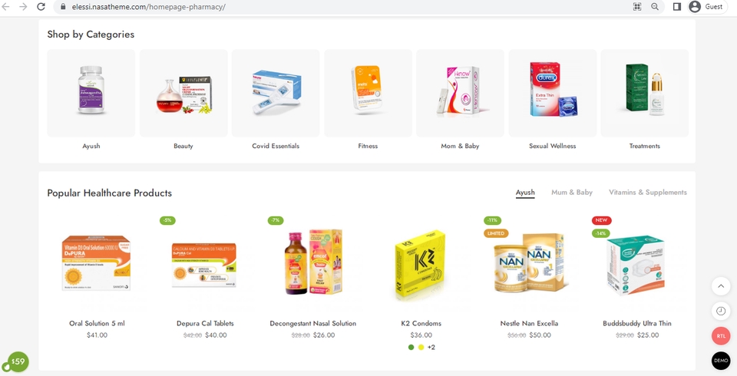Open the browser zoom magnifier icon
Viewport: 737px width, 376px height.
pyautogui.click(x=655, y=7)
